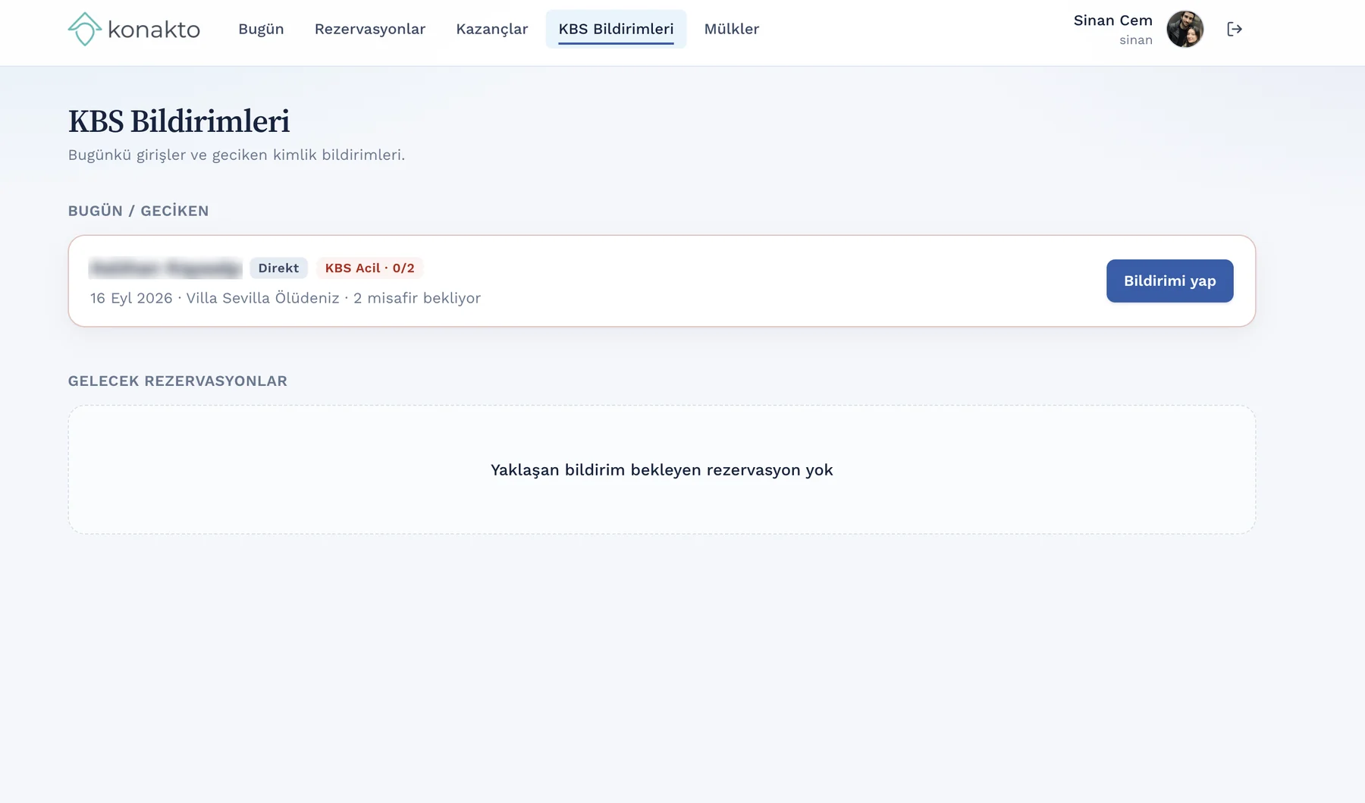Click the KBS Bildirimleri page heading
Screen dimensions: 1365x803
(179, 121)
